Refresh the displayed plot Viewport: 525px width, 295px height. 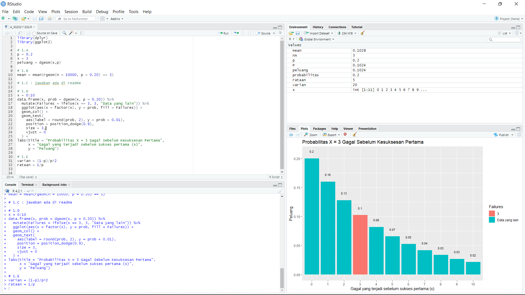click(519, 135)
